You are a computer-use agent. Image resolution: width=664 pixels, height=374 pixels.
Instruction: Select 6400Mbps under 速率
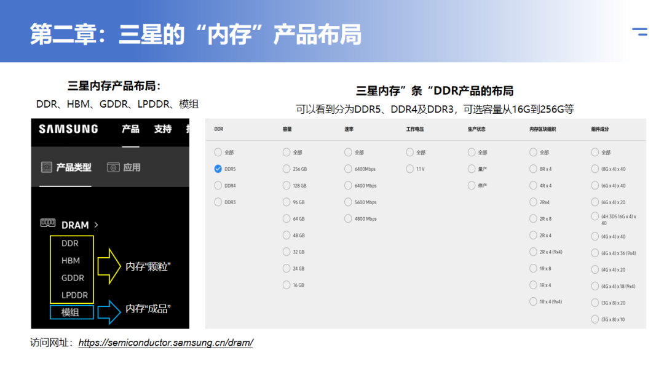(x=349, y=169)
